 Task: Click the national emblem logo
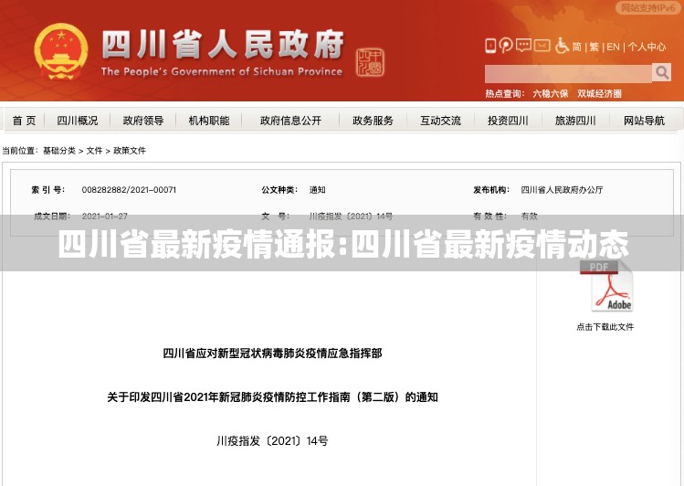61,51
